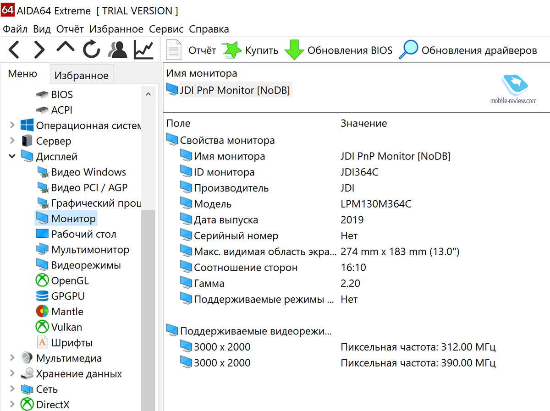The height and width of the screenshot is (411, 550).
Task: Select the 3000 x 2000 312.00 МГц row
Action: [x=338, y=347]
